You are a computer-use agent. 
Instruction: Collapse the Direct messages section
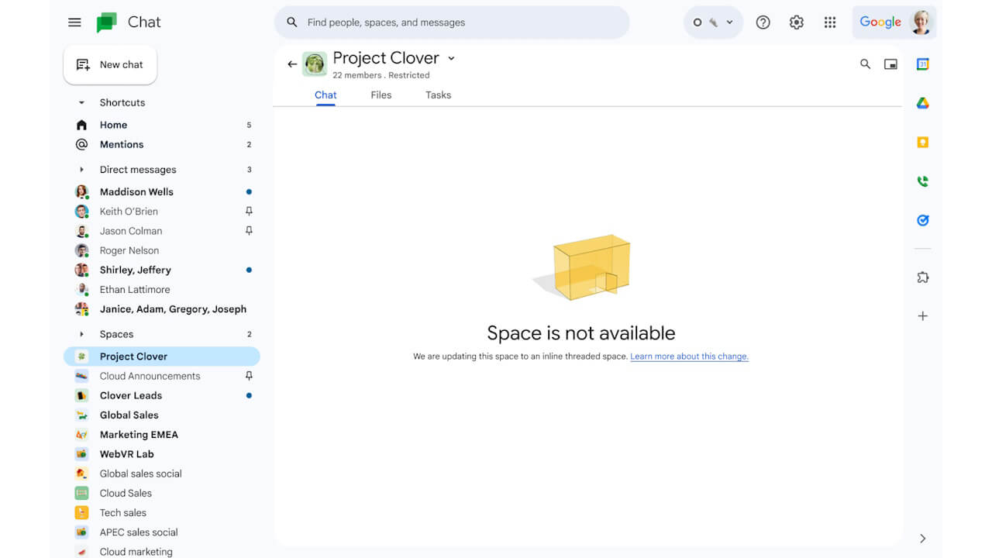click(x=82, y=169)
